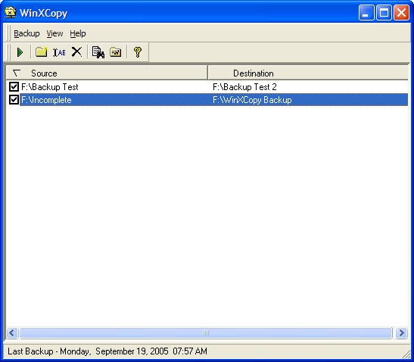Add a new backup folder entry

[x=42, y=52]
